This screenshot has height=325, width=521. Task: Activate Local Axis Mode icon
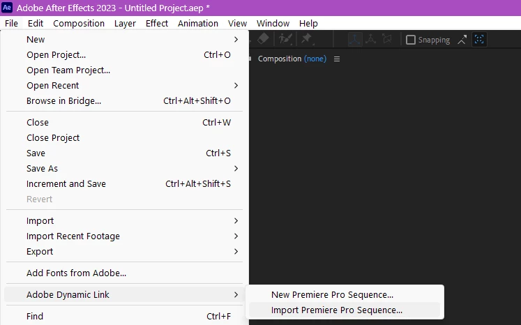(355, 40)
